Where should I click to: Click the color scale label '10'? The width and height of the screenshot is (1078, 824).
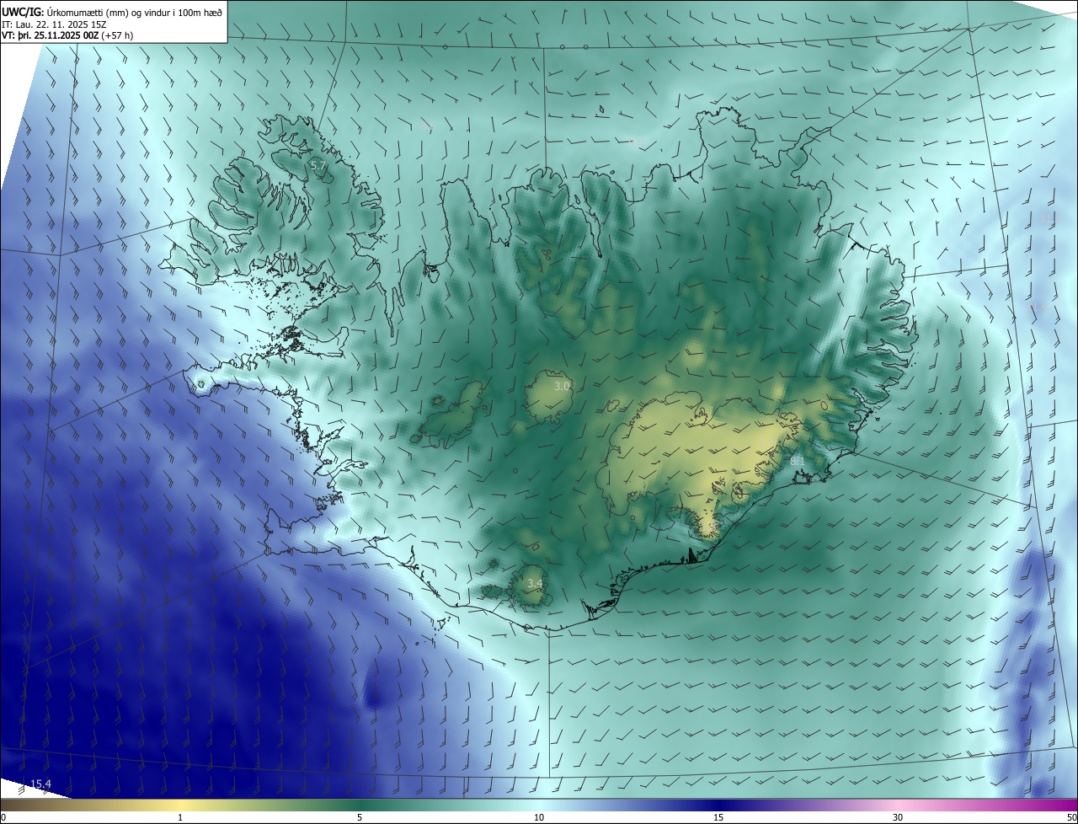pos(539,817)
